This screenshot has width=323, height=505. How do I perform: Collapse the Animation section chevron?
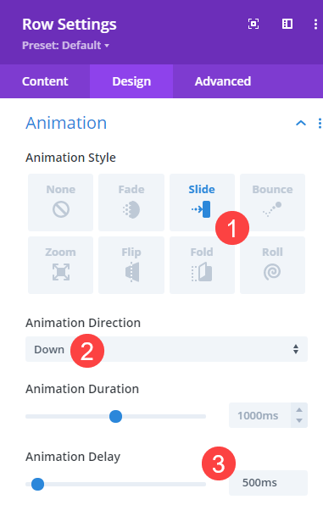coord(301,123)
